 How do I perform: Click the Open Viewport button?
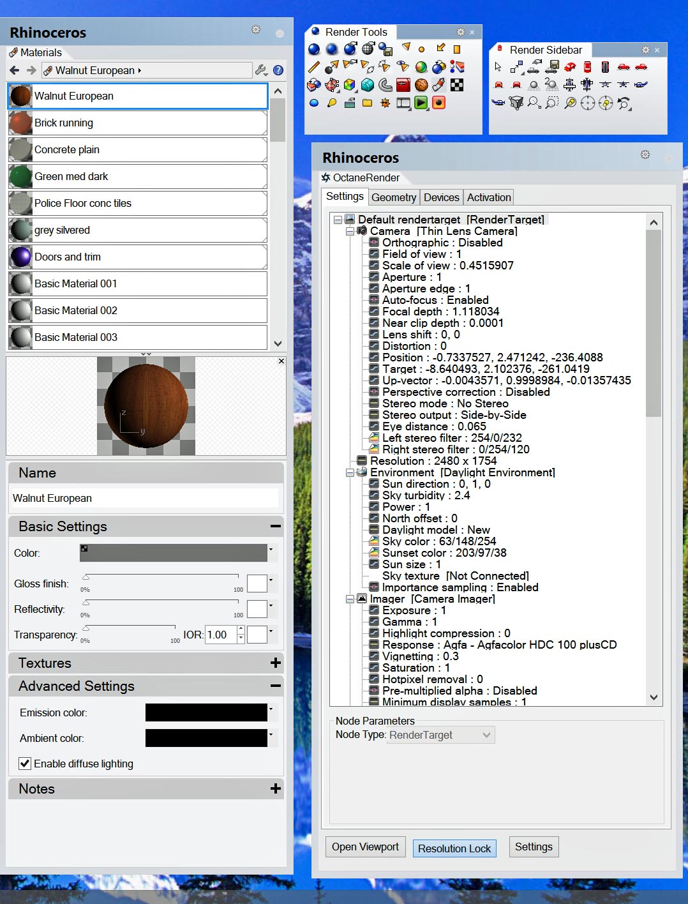tap(365, 847)
